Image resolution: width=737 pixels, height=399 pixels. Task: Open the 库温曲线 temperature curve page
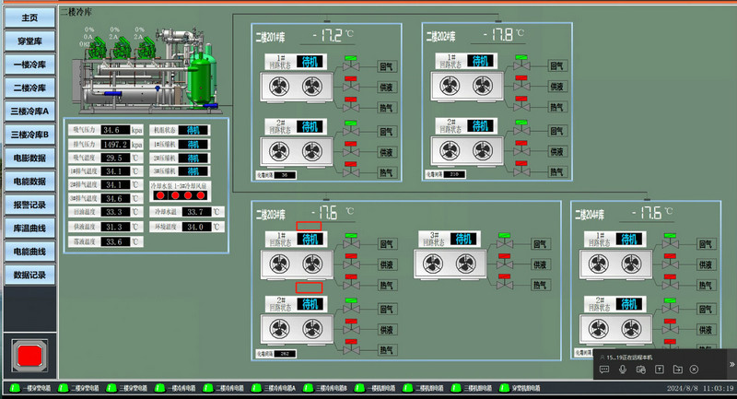[x=29, y=228]
